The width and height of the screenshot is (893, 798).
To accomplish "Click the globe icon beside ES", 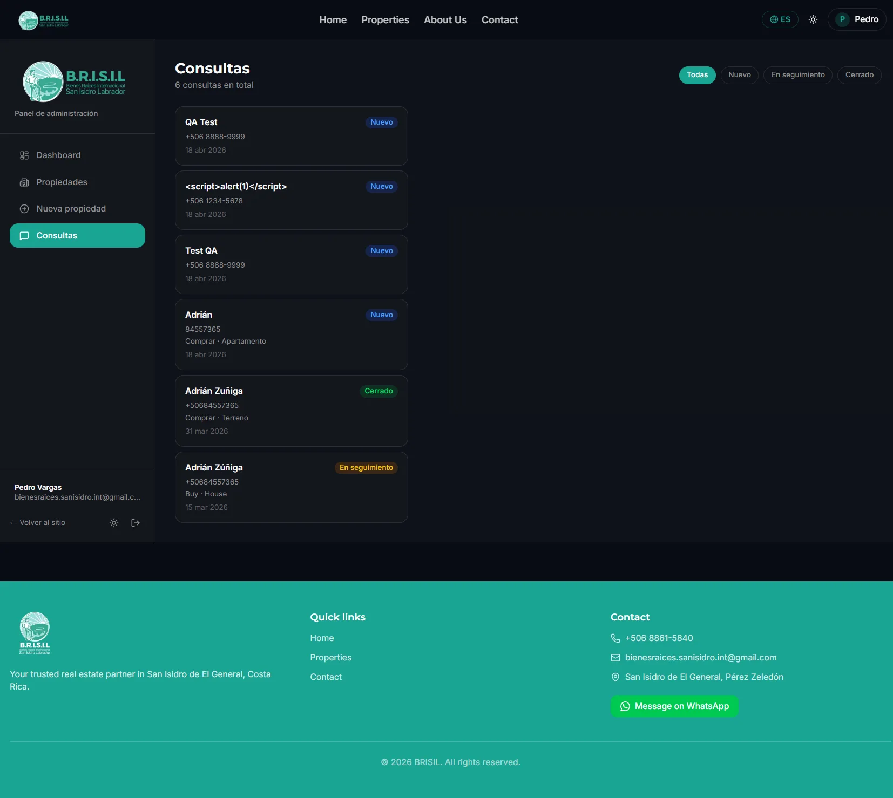I will click(774, 19).
